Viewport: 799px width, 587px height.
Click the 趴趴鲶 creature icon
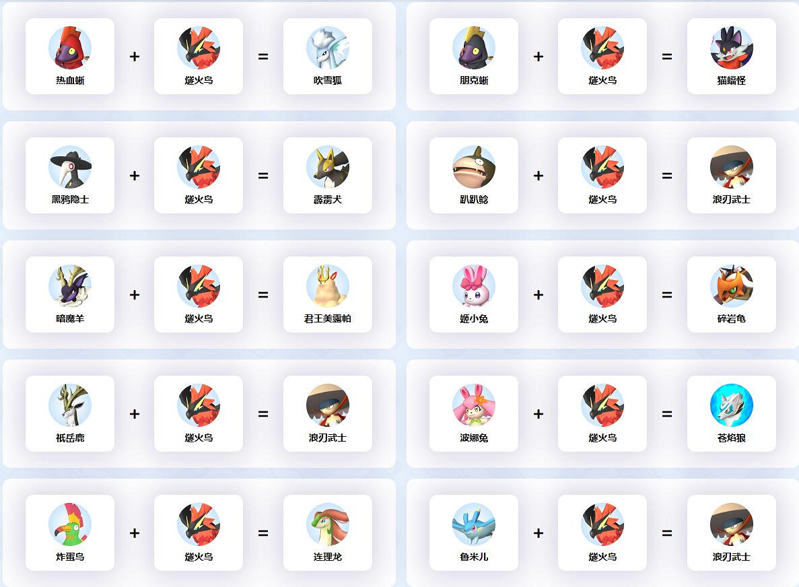click(x=474, y=167)
